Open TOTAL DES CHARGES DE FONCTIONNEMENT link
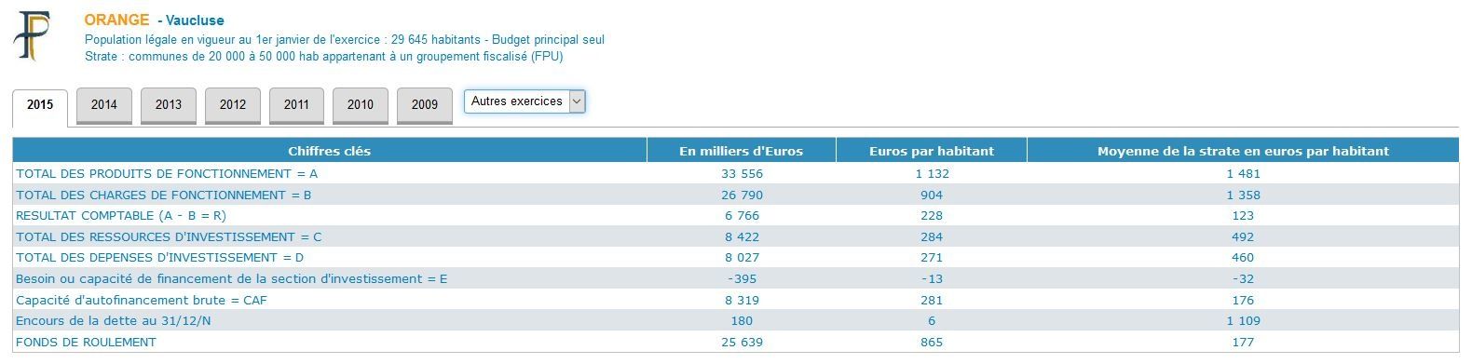1472x364 pixels. pos(164,195)
